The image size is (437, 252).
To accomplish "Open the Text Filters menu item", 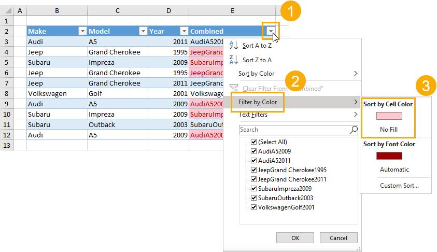I will [292, 114].
